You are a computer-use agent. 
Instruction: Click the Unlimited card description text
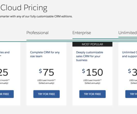point(130,54)
